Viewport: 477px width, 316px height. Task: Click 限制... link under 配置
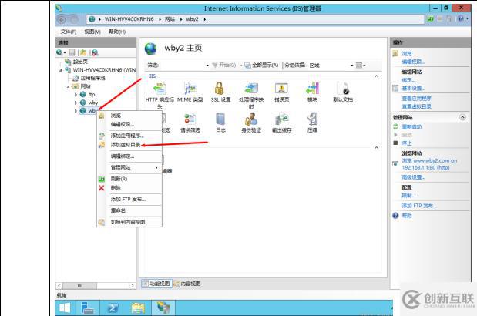point(408,196)
